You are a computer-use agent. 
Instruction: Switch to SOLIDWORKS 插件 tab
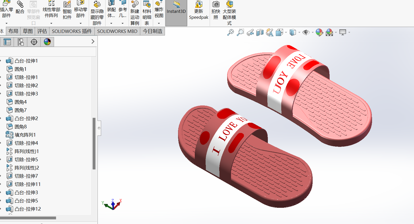point(72,31)
